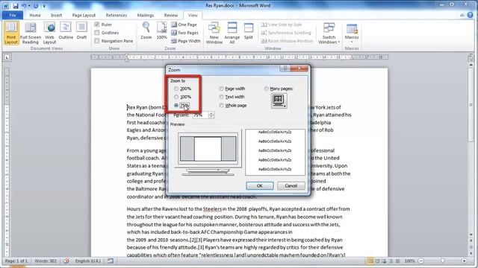The width and height of the screenshot is (478, 268).
Task: Select Draft view in ribbon
Action: [x=81, y=31]
